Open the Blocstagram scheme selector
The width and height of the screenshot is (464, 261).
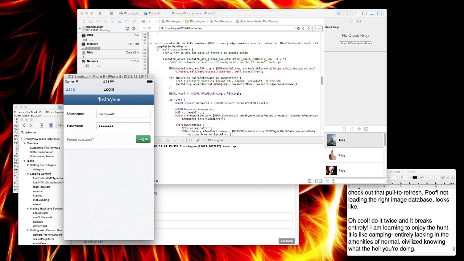pos(130,13)
